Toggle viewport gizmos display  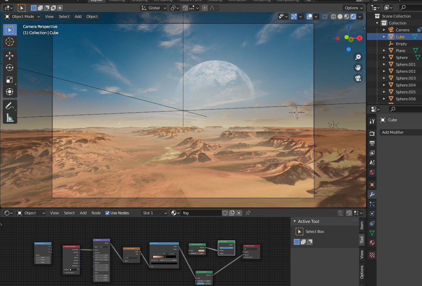tap(294, 16)
